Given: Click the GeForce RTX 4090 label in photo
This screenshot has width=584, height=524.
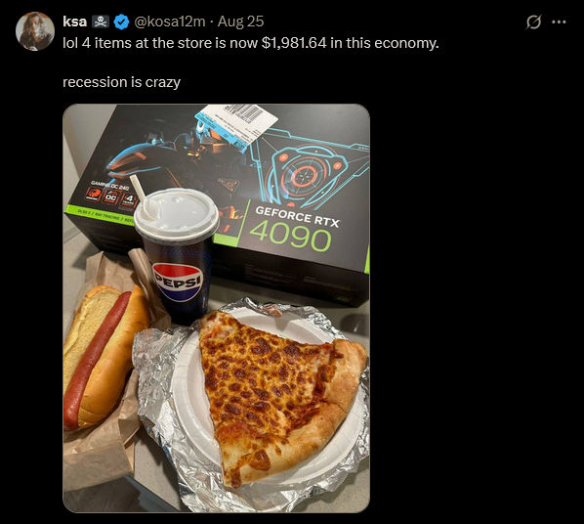Looking at the screenshot, I should [x=294, y=228].
